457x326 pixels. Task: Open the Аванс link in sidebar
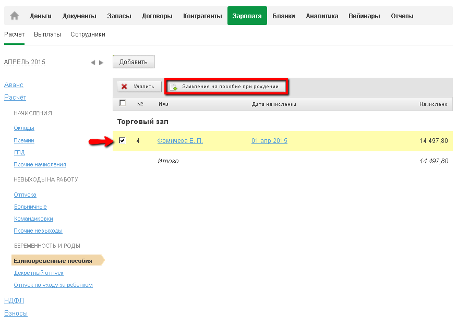click(x=14, y=85)
